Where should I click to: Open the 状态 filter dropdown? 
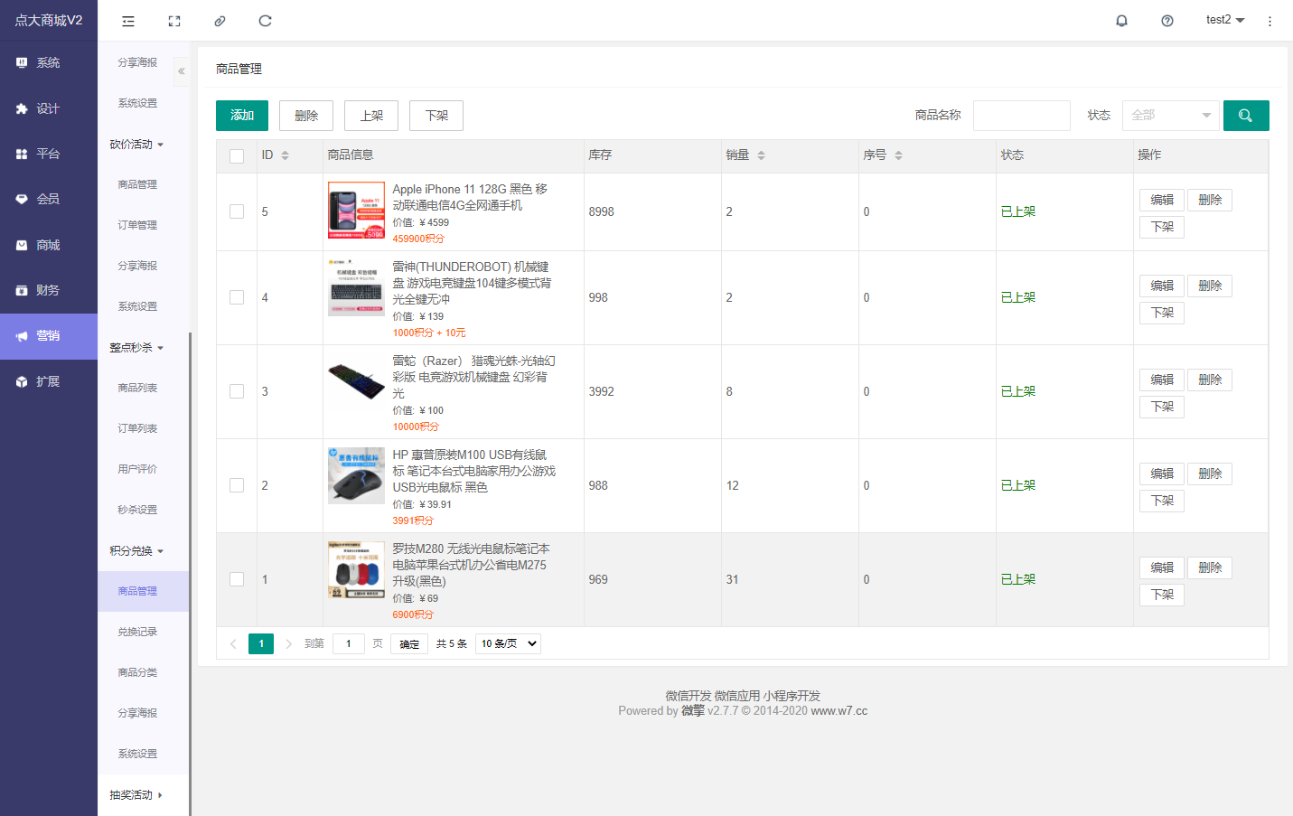[1171, 116]
